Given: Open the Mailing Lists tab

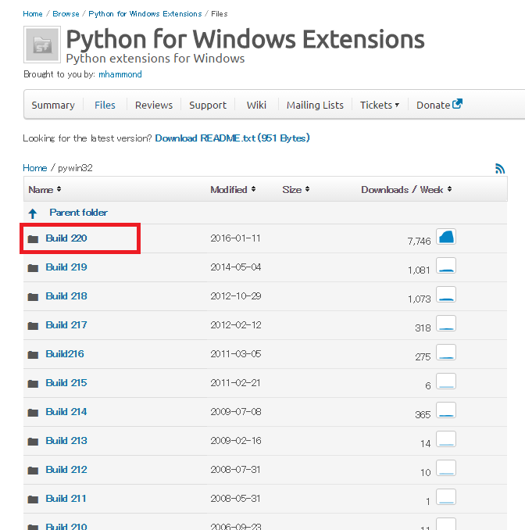Looking at the screenshot, I should [x=315, y=105].
